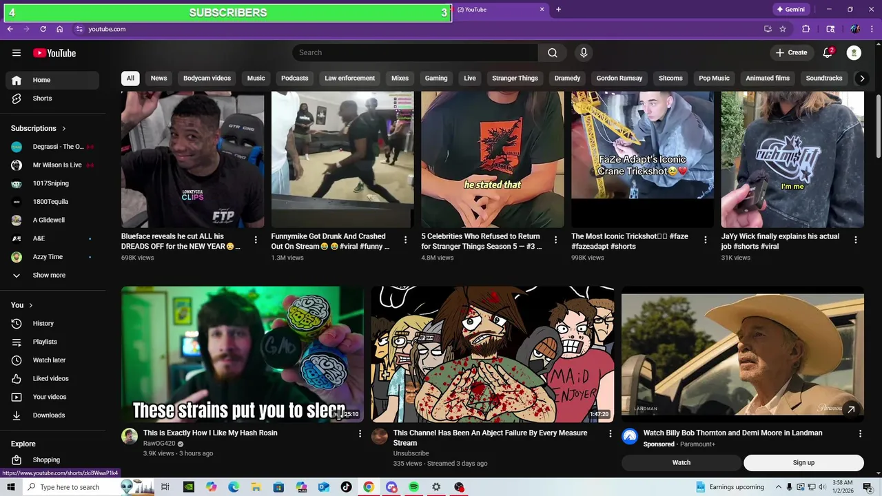Viewport: 882px width, 496px height.
Task: Select the Gaming filter chip
Action: click(x=436, y=79)
